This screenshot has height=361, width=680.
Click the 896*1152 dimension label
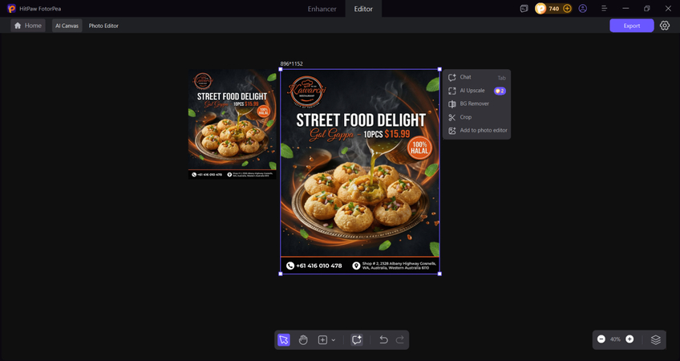(291, 63)
